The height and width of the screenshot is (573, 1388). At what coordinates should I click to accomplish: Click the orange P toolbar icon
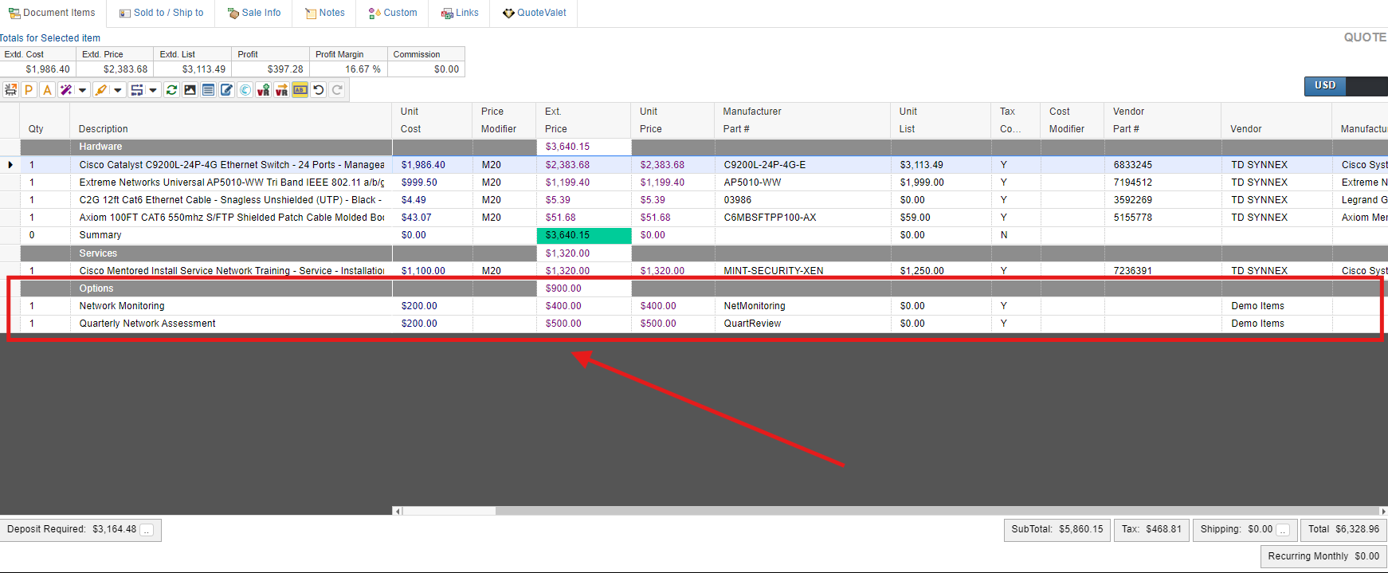[29, 90]
